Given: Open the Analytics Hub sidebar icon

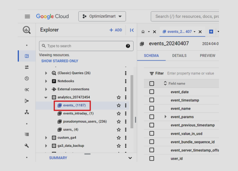Looking at the screenshot, I should pyautogui.click(x=27, y=90).
